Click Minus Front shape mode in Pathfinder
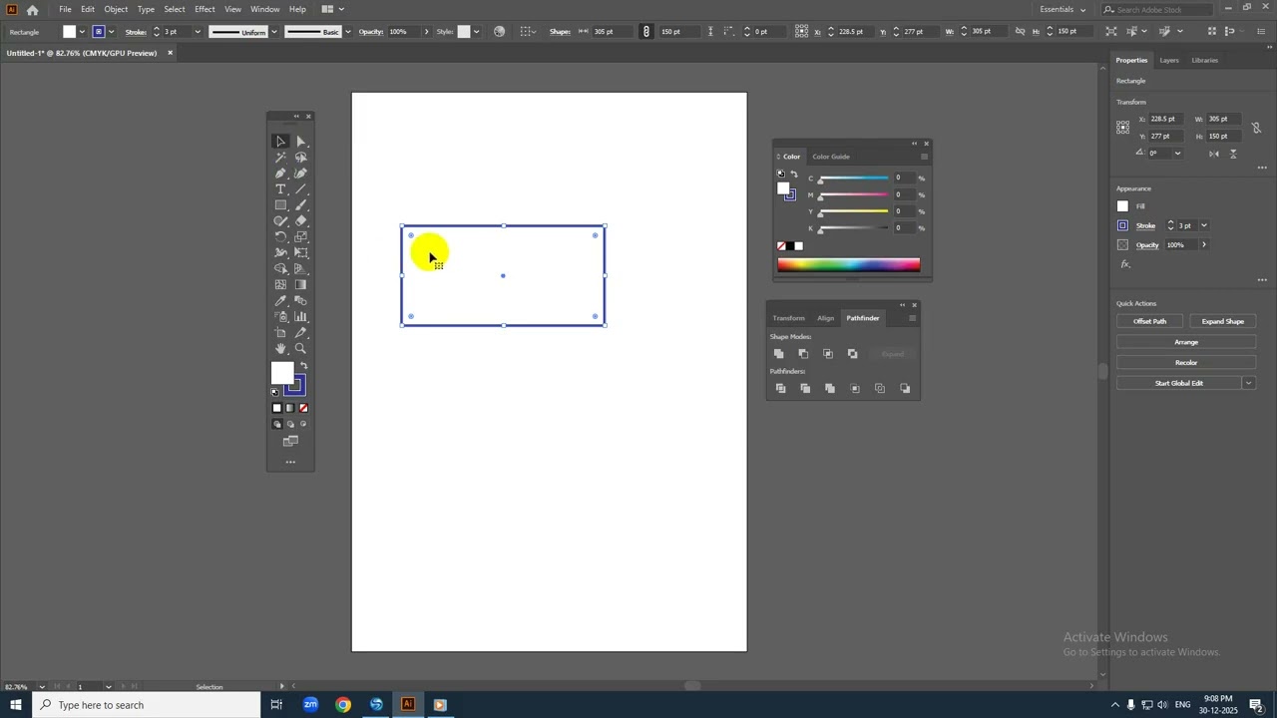1277x718 pixels. pos(803,354)
